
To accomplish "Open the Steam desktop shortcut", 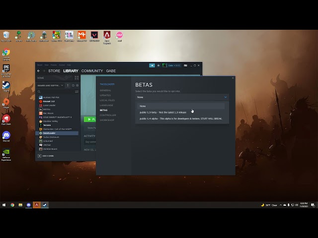I will coord(6,86).
